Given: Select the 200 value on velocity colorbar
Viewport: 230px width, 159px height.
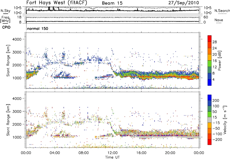Looking at the screenshot, I should 216,100.
